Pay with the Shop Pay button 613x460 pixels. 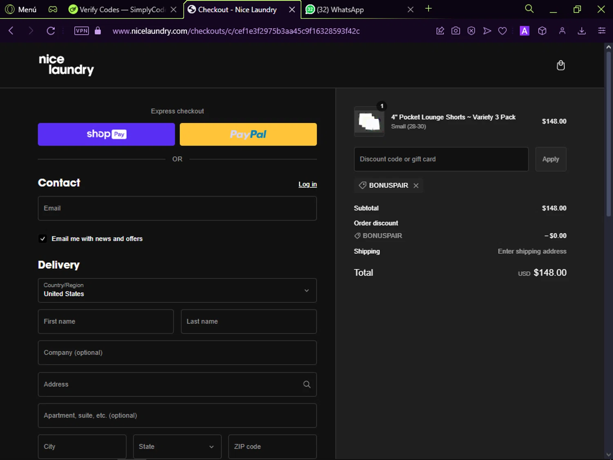[x=106, y=134]
